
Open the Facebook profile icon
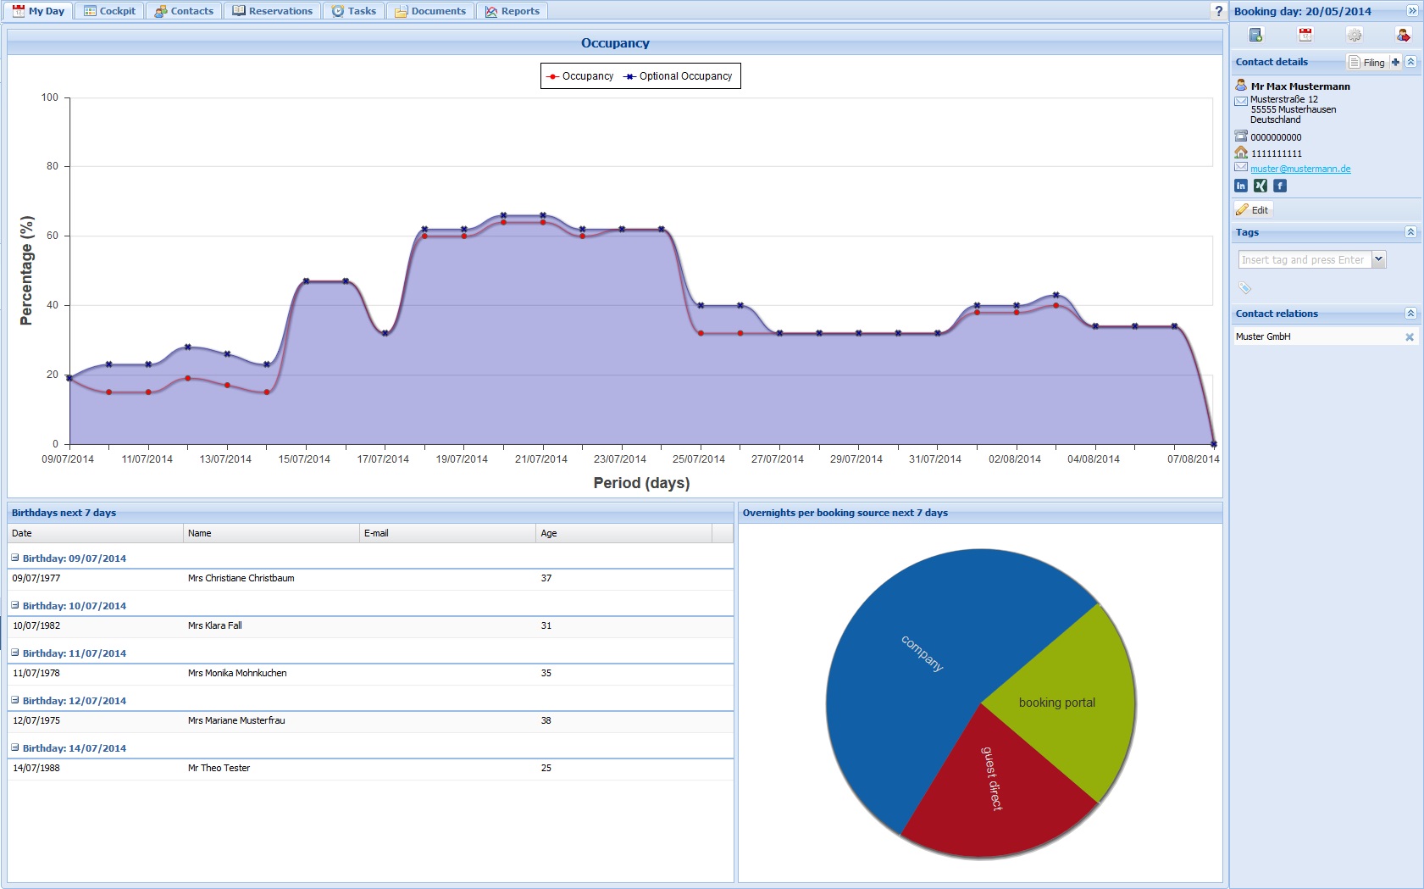[1280, 186]
